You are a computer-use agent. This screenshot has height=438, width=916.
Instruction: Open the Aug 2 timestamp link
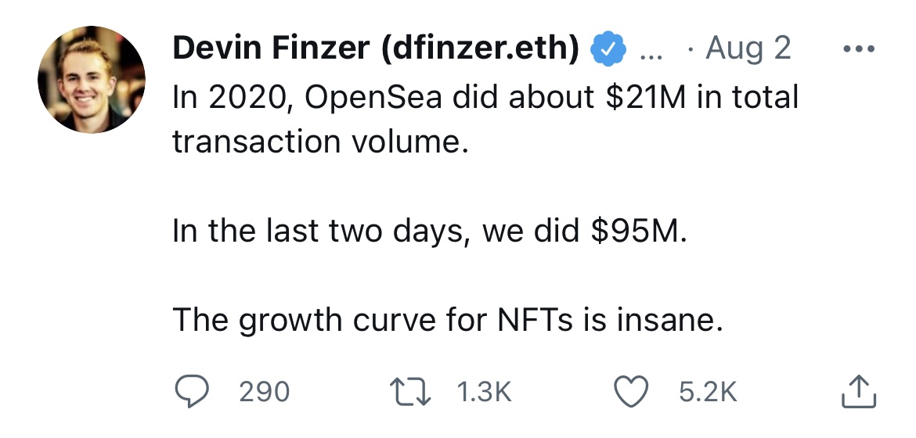point(748,47)
